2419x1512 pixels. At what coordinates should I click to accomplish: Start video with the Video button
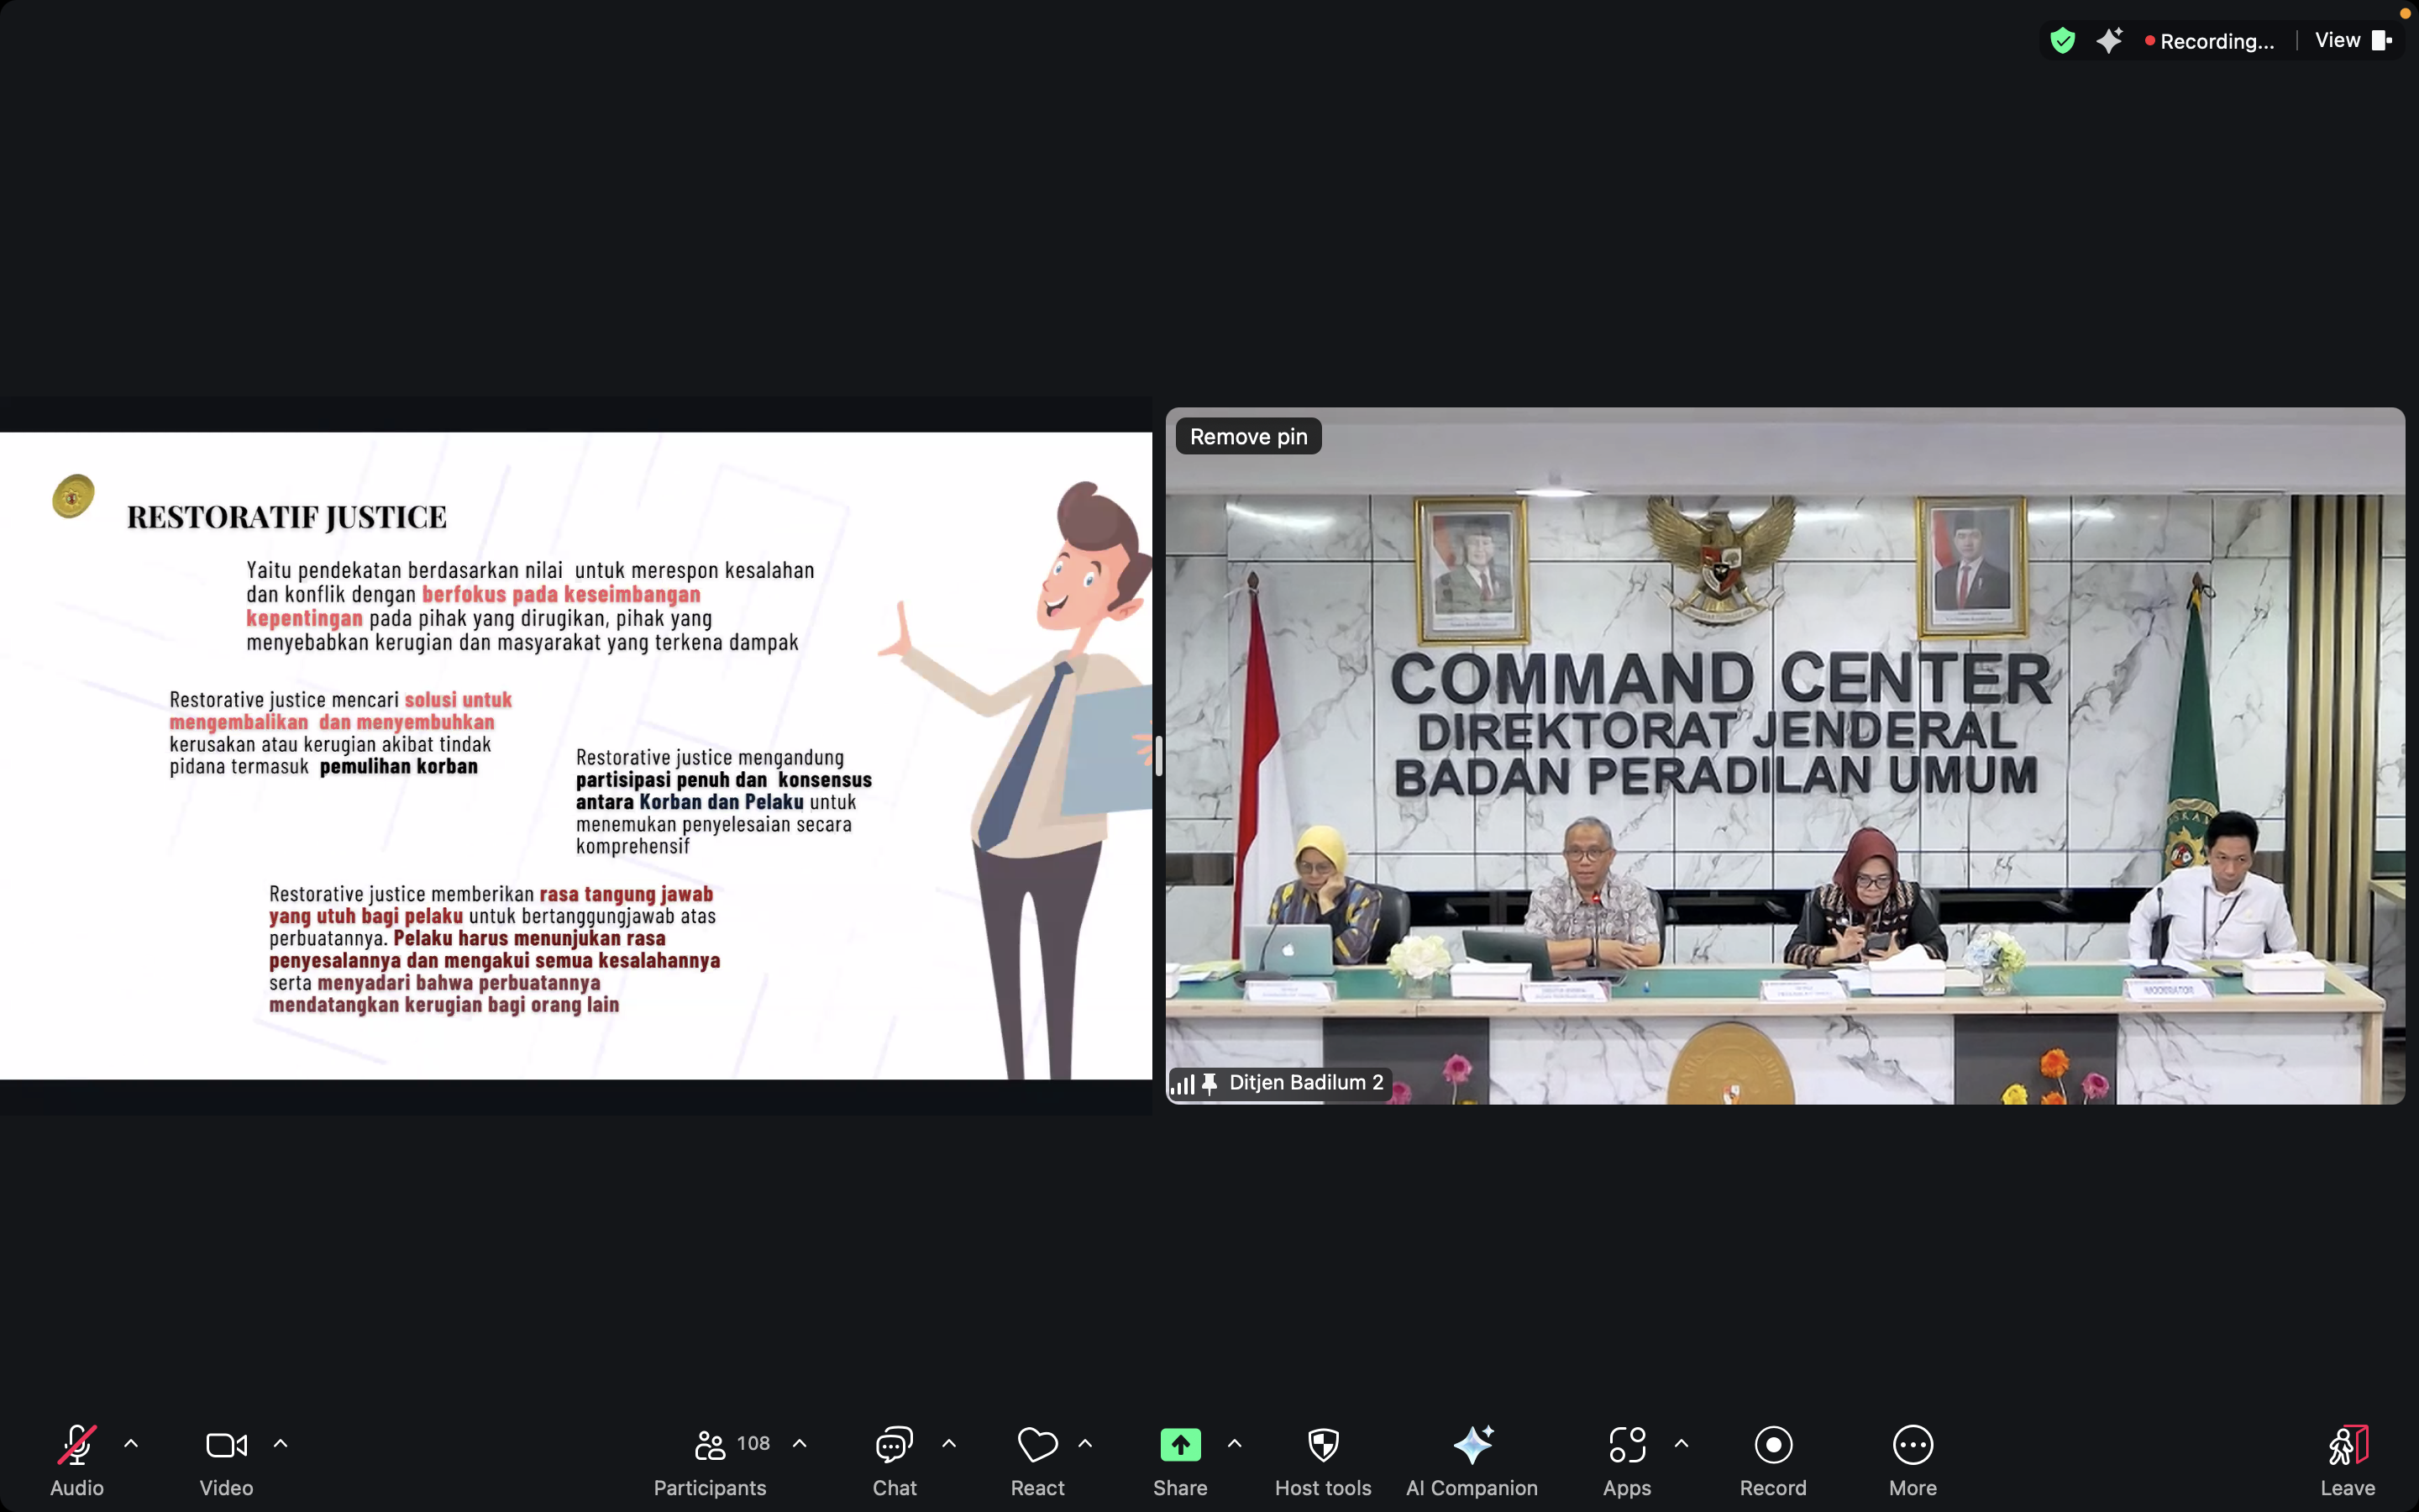[x=226, y=1460]
